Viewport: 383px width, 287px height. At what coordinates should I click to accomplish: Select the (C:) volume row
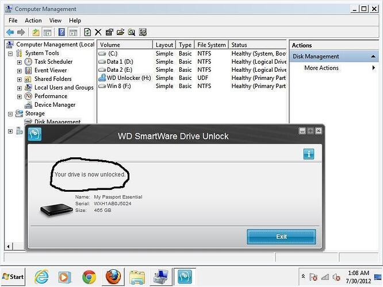click(x=191, y=53)
